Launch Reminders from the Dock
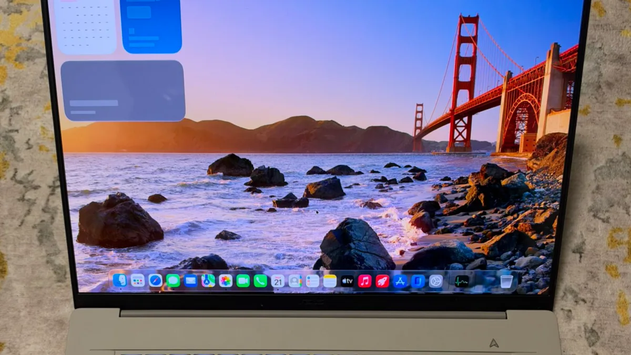This screenshot has height=355, width=631. coord(312,281)
